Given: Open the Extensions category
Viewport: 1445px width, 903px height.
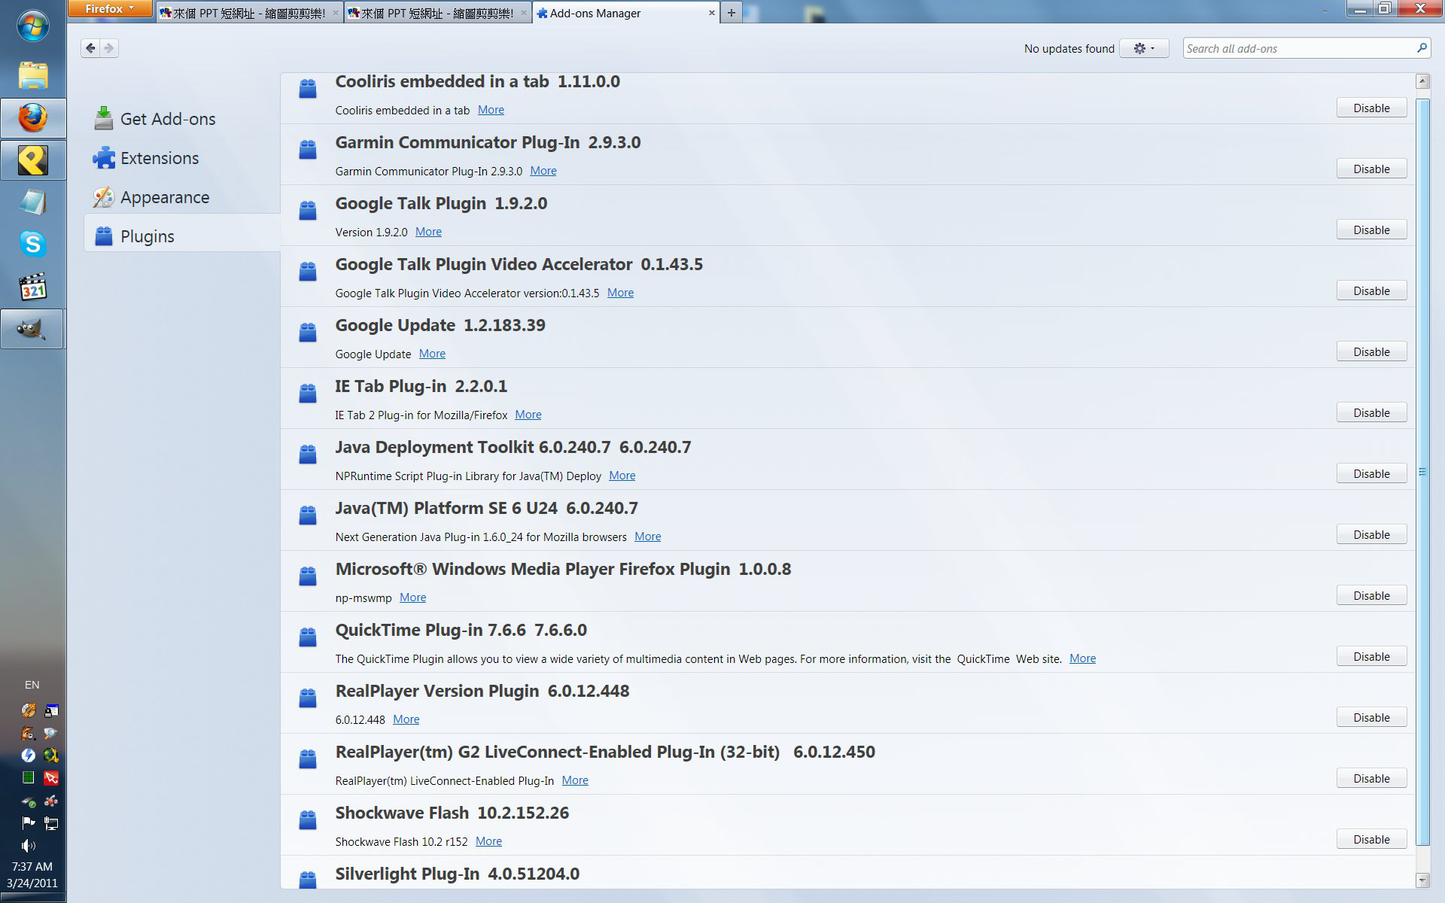Looking at the screenshot, I should tap(159, 158).
